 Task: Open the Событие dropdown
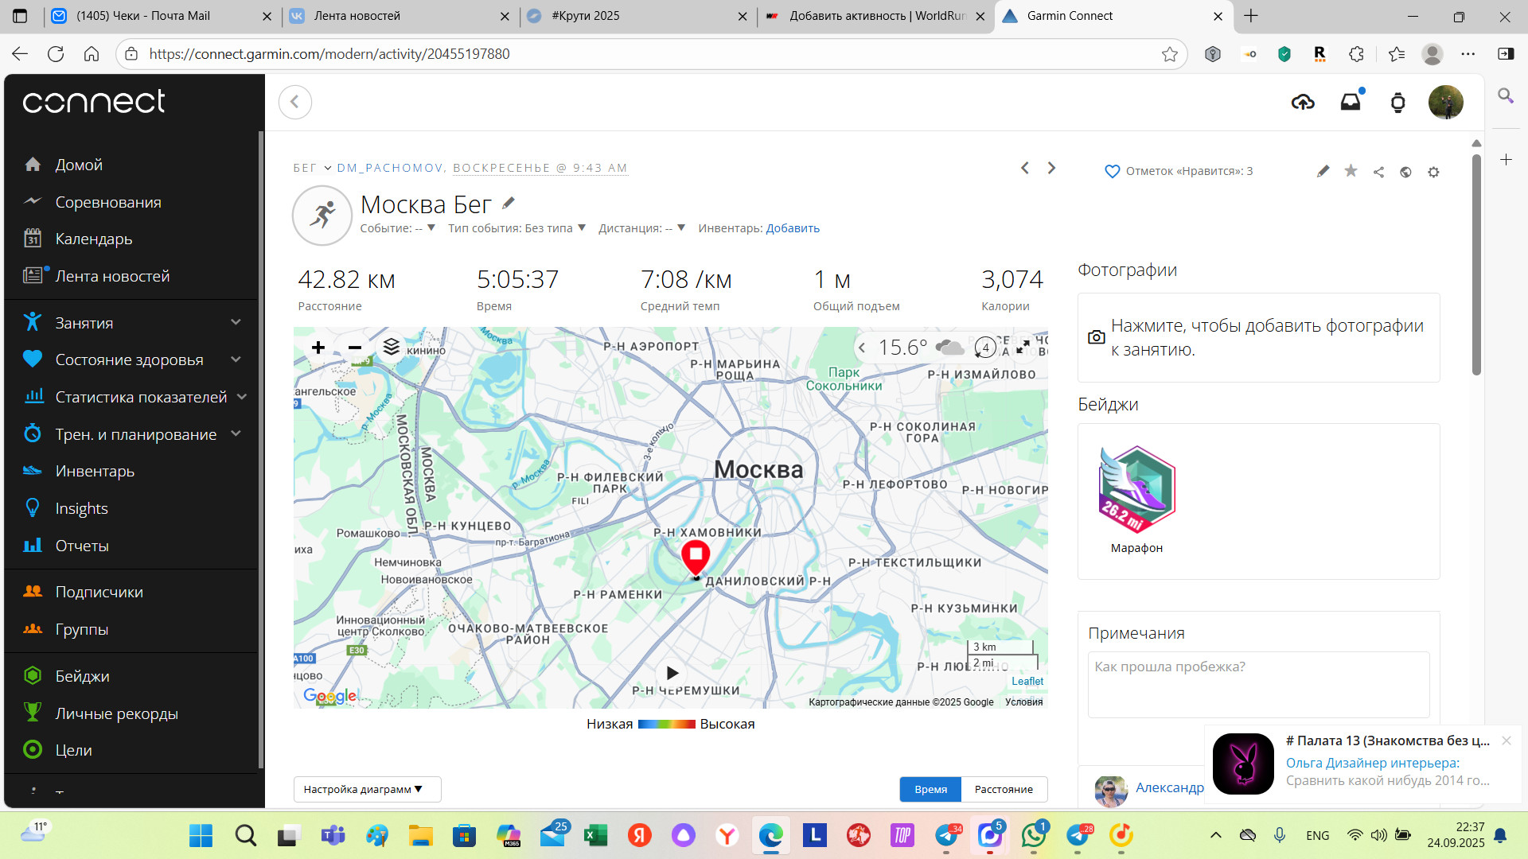tap(397, 228)
